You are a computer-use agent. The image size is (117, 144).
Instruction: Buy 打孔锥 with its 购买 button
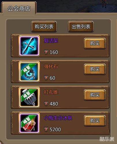(95, 95)
